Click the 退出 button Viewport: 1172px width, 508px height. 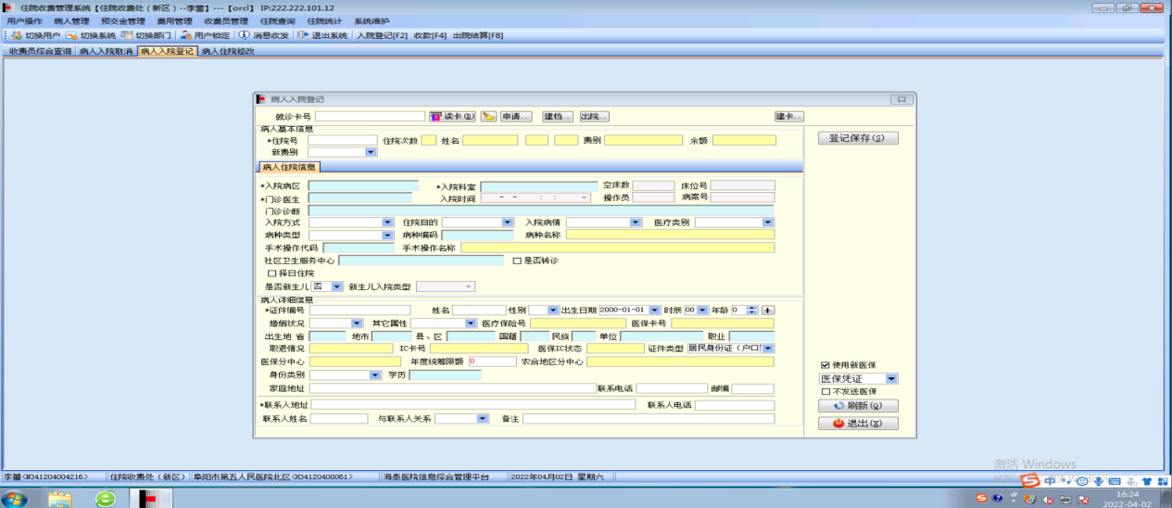coord(857,424)
